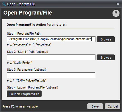Click the excel.exe example hint text
Screen dimensions: 122x112
[x=29, y=44]
